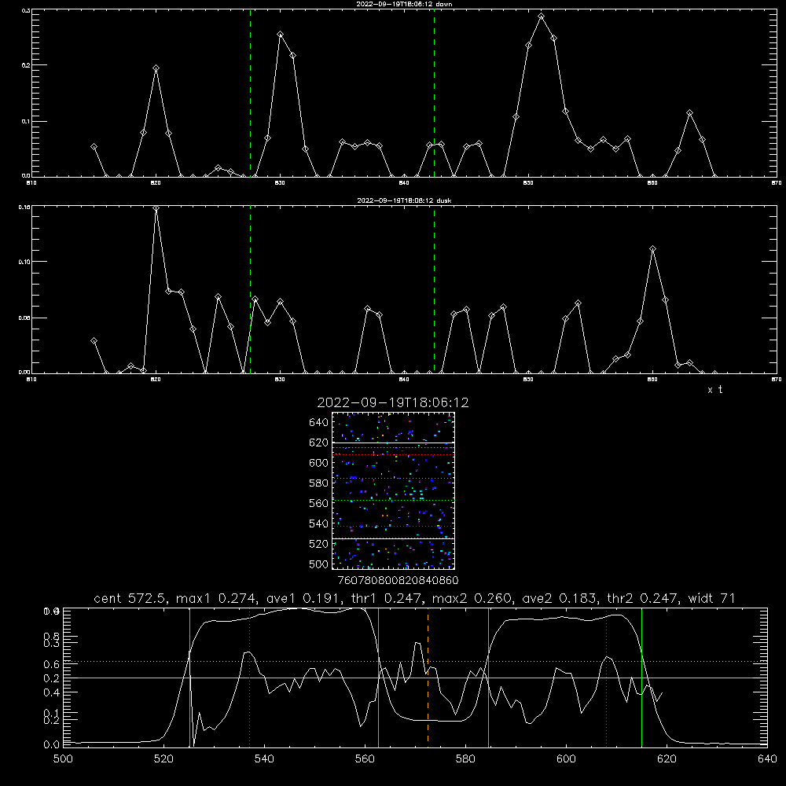This screenshot has width=786, height=786.
Task: Click the "580" tick label on the bottom plot axis
Action: point(465,758)
